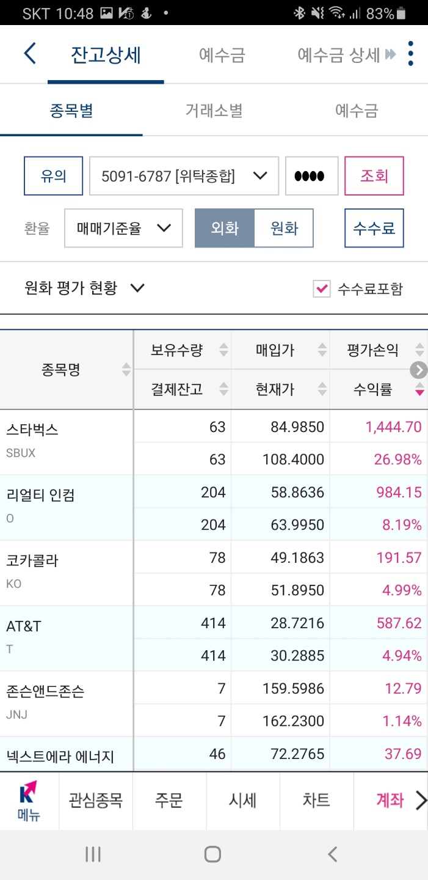The width and height of the screenshot is (428, 880).
Task: Tap AT&T profit value 587.62
Action: (399, 623)
